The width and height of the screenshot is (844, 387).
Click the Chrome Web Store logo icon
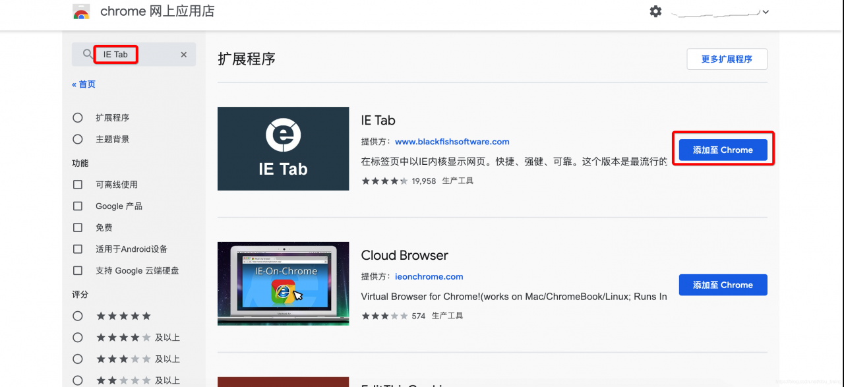tap(82, 11)
